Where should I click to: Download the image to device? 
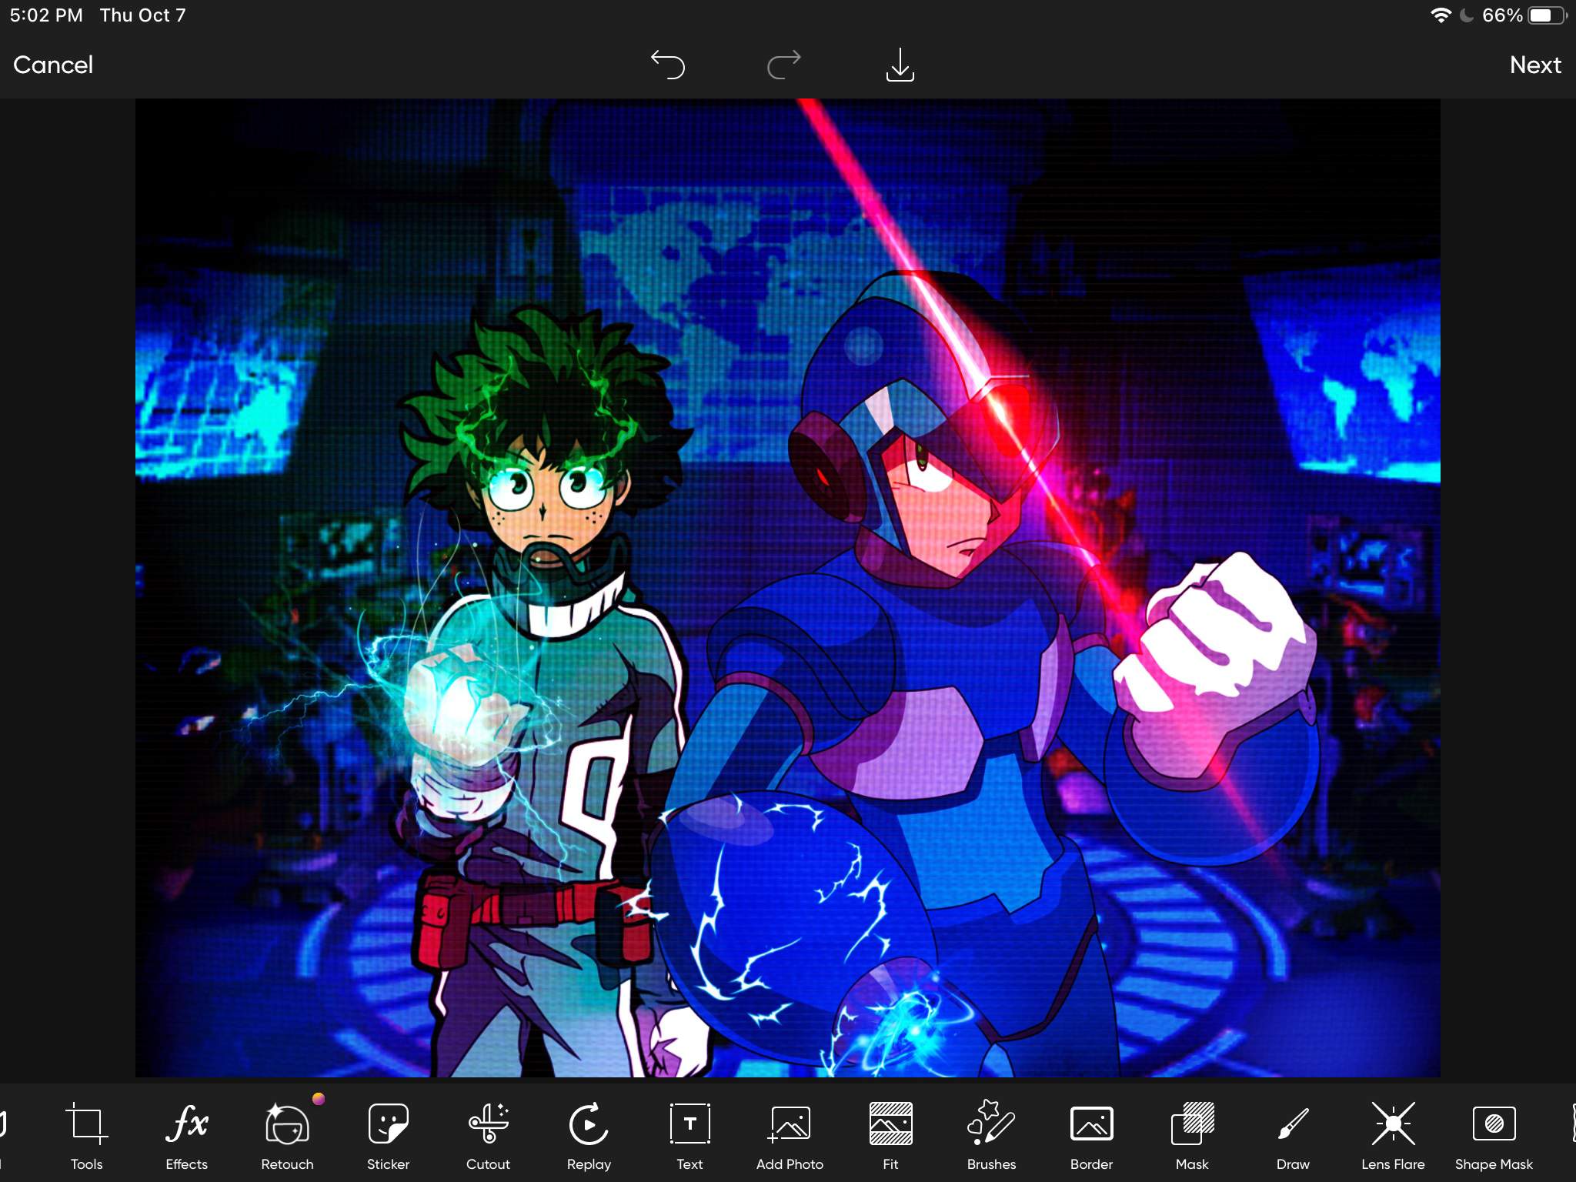900,65
